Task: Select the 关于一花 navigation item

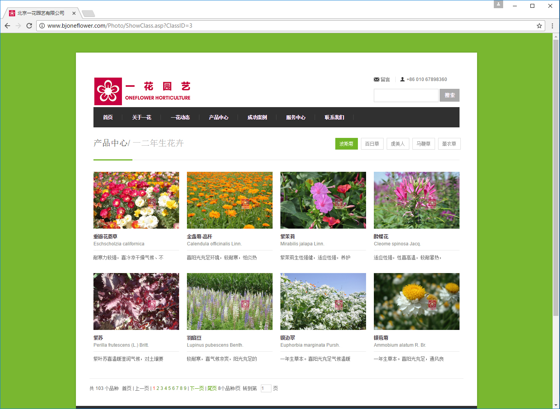Action: 141,117
